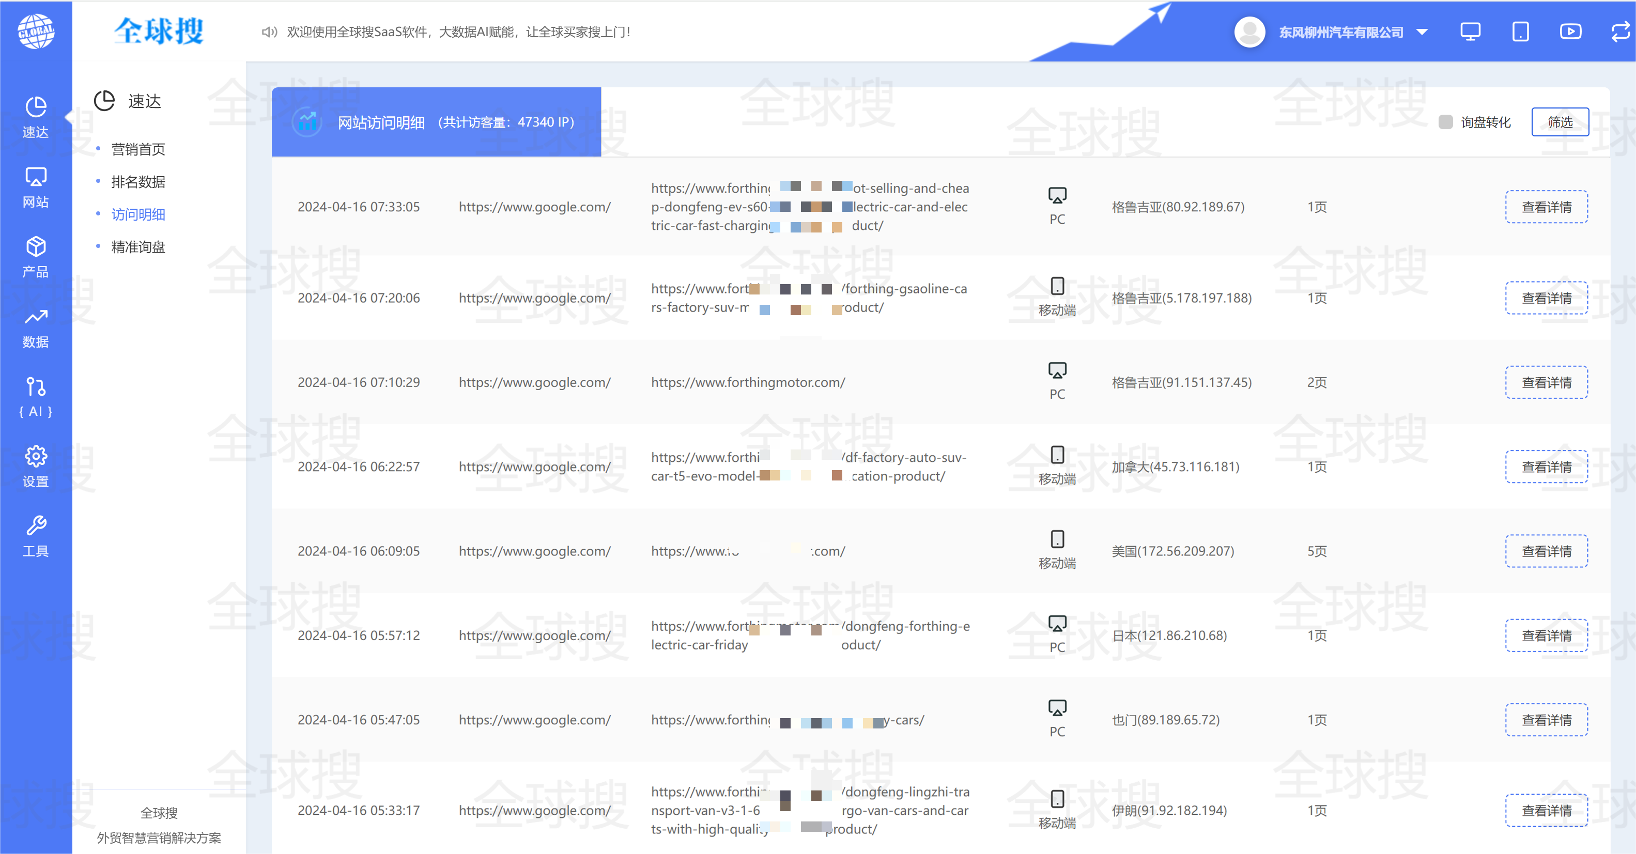Click the video play icon in header
Viewport: 1636px width, 854px height.
click(x=1570, y=32)
